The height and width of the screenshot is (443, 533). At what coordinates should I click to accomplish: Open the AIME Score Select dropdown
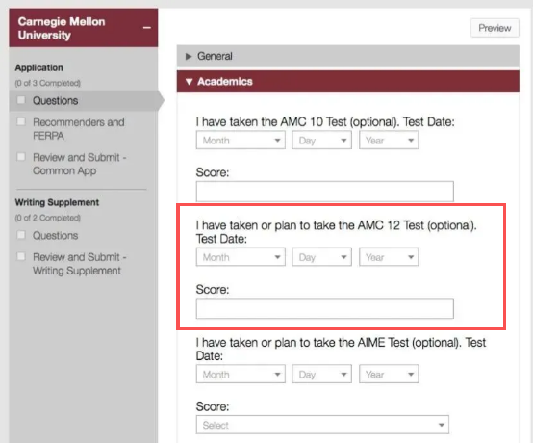click(322, 425)
